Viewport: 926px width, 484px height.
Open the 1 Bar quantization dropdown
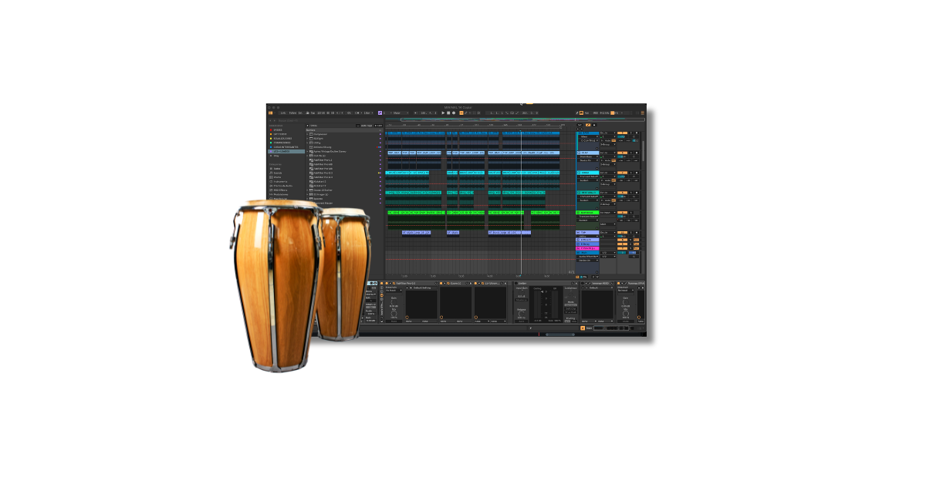pyautogui.click(x=367, y=113)
